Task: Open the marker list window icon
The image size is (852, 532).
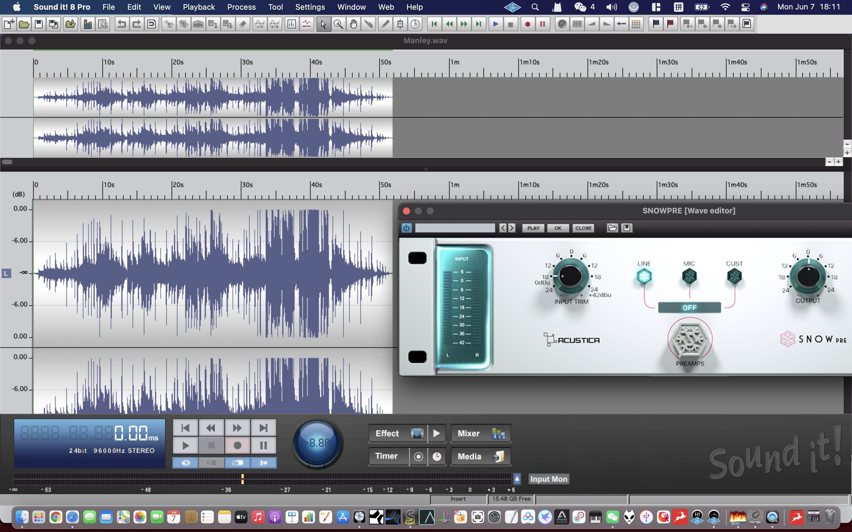Action: (746, 24)
